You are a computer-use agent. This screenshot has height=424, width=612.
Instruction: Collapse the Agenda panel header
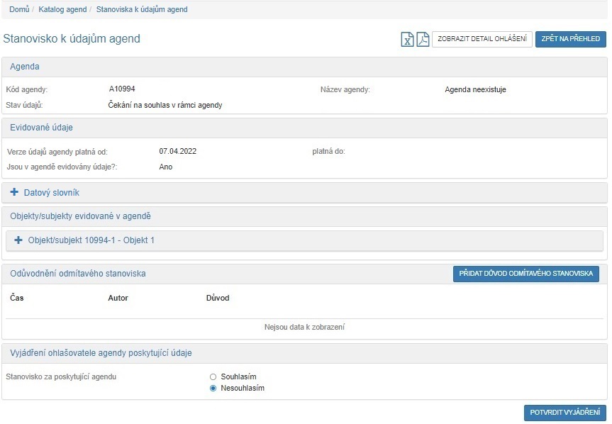coord(25,67)
